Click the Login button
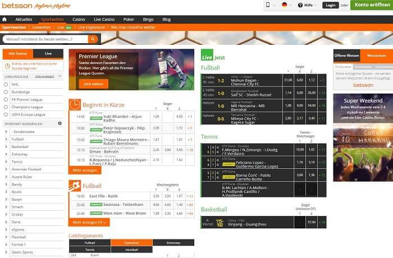This screenshot has width=393, height=258. (x=330, y=5)
